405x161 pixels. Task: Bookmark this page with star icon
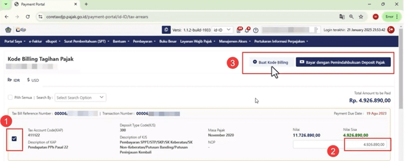coord(361,17)
